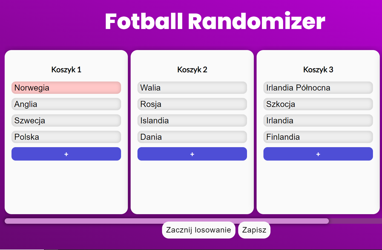Image resolution: width=382 pixels, height=250 pixels.
Task: Select the Irlandia Północna entry
Action: (x=318, y=88)
